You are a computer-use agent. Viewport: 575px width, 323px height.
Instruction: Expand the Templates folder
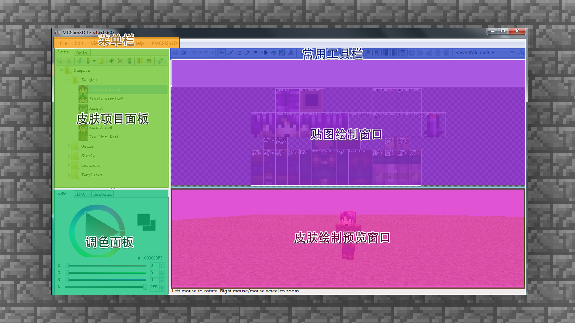pos(69,175)
